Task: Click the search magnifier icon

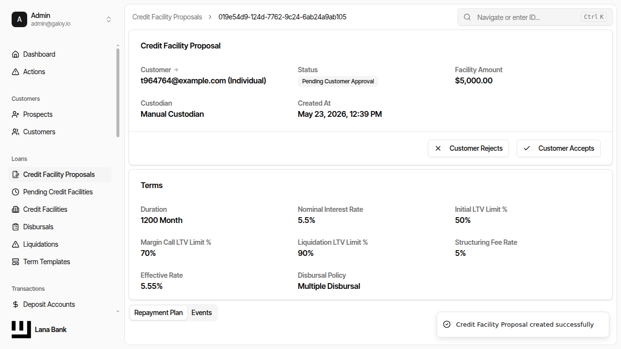Action: click(467, 17)
